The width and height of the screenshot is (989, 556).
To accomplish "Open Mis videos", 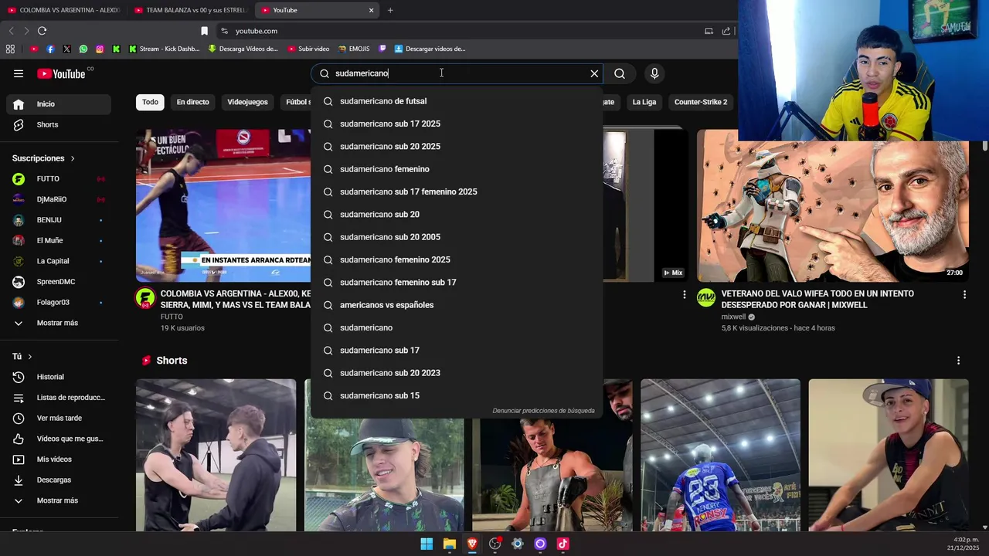I will click(59, 459).
